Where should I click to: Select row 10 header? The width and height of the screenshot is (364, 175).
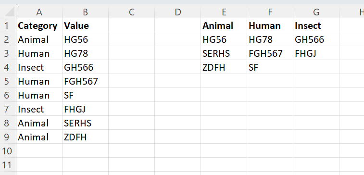click(x=8, y=150)
